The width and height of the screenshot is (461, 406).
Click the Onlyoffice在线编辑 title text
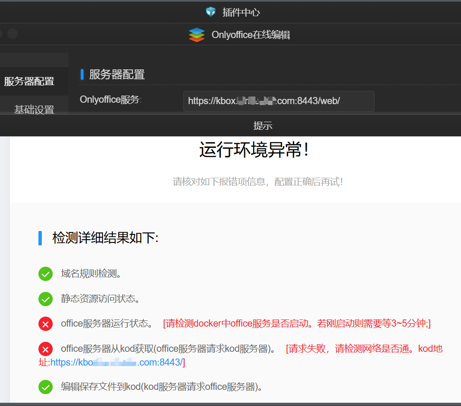pyautogui.click(x=251, y=35)
